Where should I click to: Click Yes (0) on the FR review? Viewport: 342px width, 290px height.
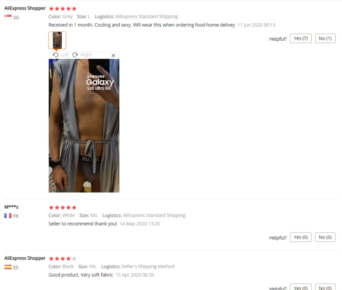coord(301,237)
